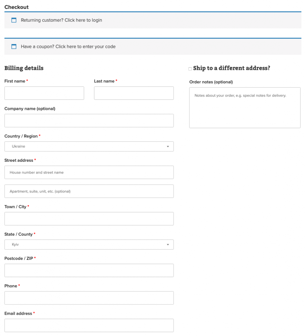
Task: Open the Country / Region dropdown arrow
Action: coord(168,147)
